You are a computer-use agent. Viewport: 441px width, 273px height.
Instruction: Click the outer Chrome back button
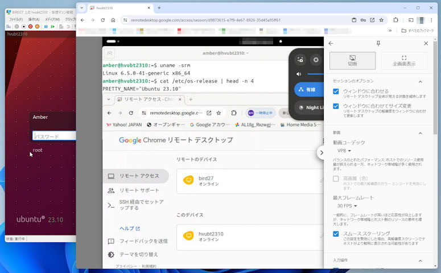pos(83,20)
